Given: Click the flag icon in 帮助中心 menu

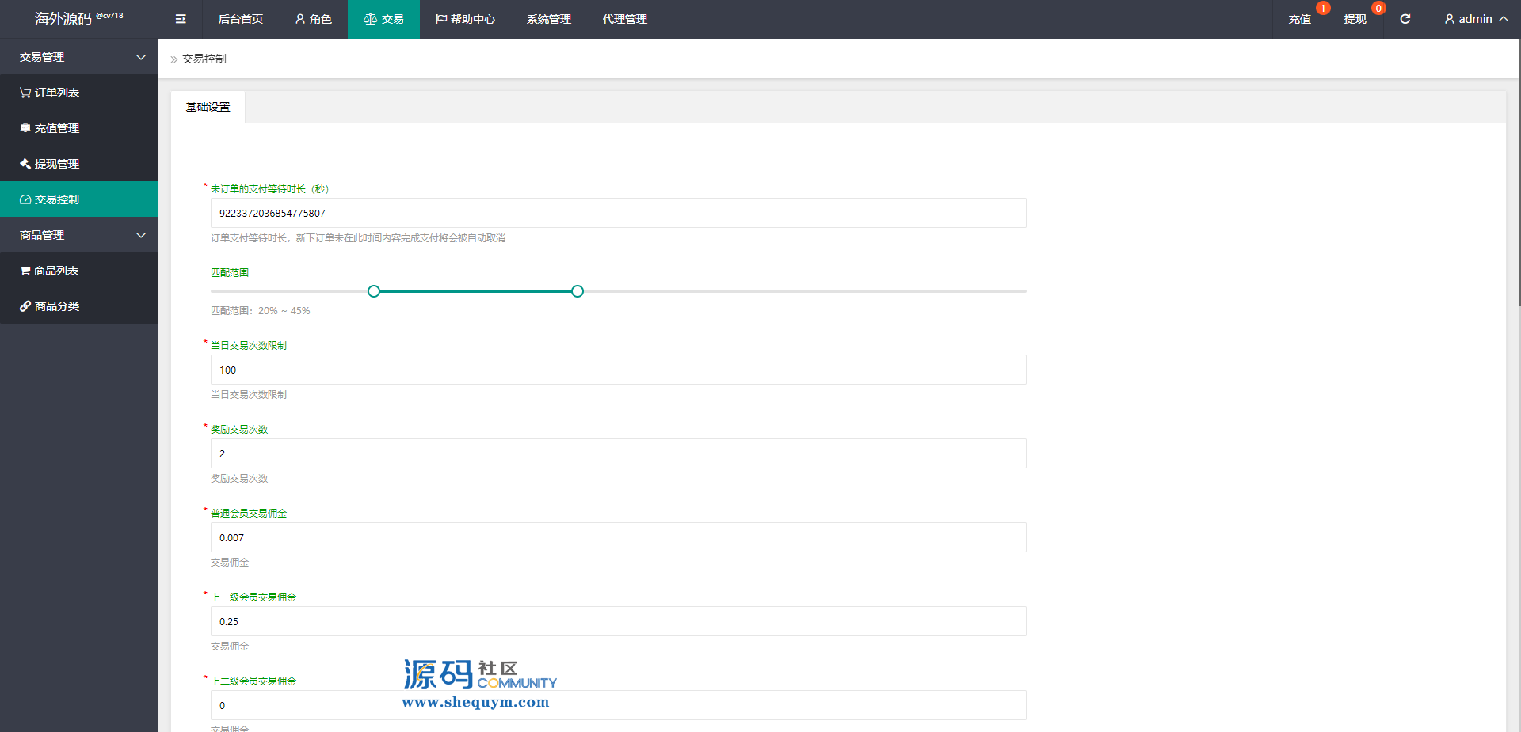Looking at the screenshot, I should 441,19.
